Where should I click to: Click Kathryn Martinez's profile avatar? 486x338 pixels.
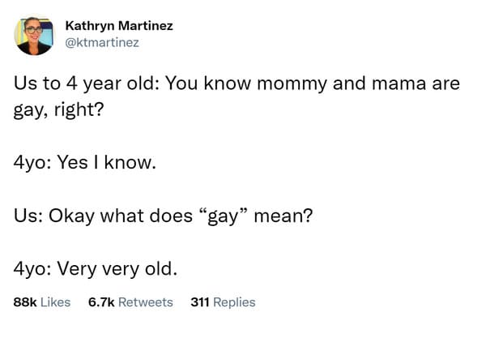click(33, 36)
